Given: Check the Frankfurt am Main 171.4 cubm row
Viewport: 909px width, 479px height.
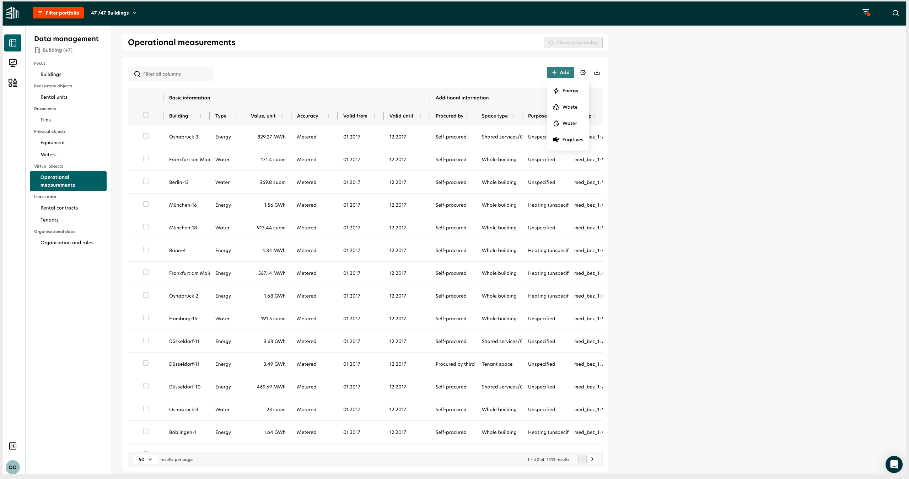Looking at the screenshot, I should (146, 159).
